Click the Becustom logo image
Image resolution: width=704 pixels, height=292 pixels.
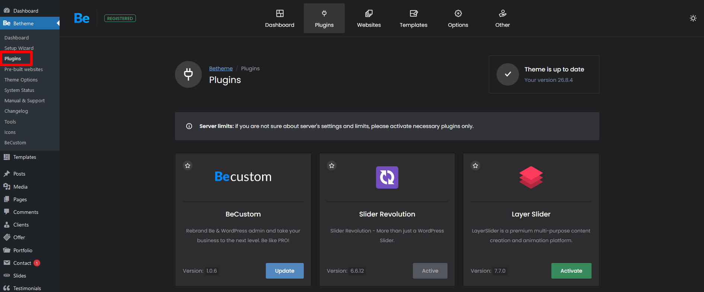pos(243,176)
